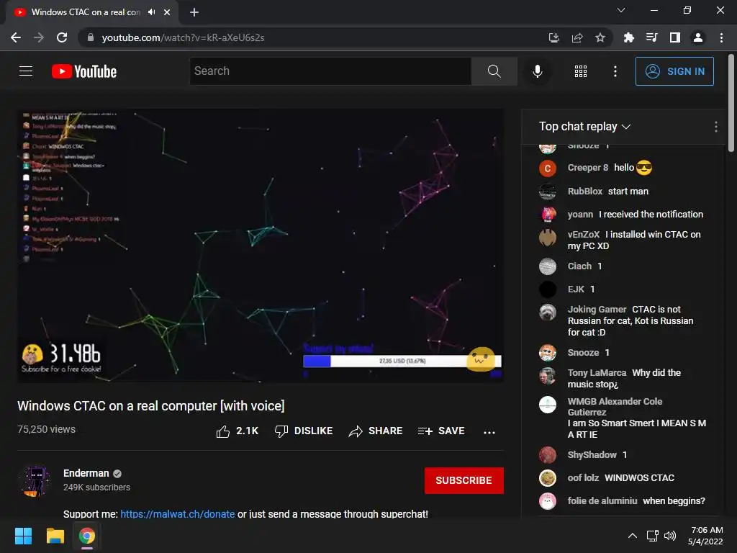Click the page vertical scrollbar

(x=731, y=104)
